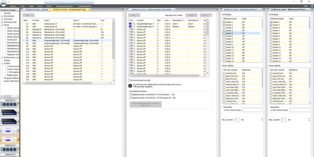Viewport: 314px width, 157px height.
Task: Select the dosing pump device thumbnail labeled D
Action: (x=10, y=104)
